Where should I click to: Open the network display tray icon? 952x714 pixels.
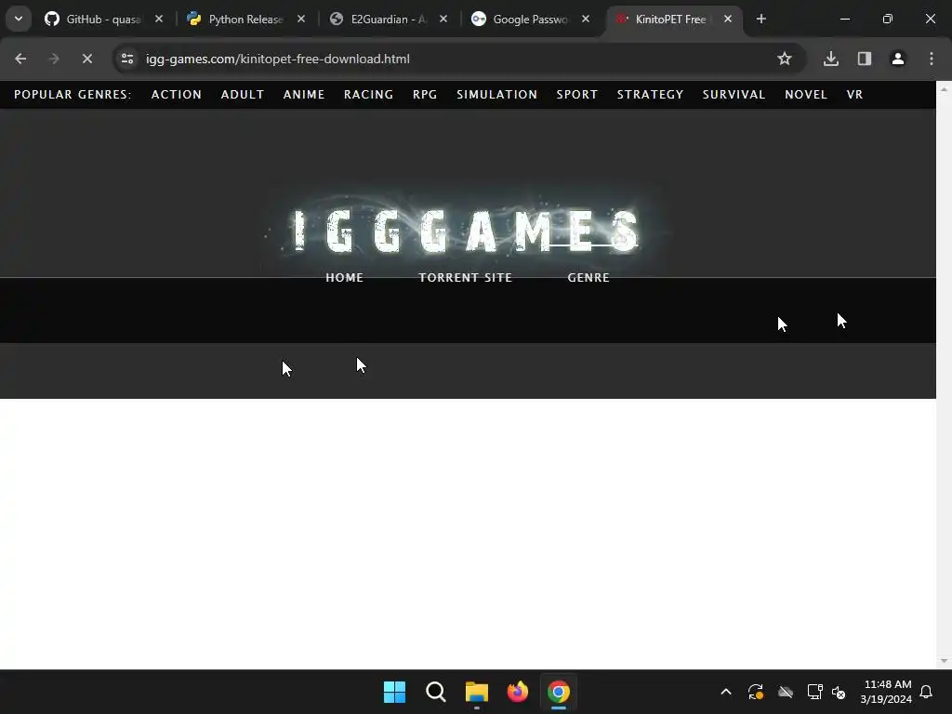[x=814, y=692]
